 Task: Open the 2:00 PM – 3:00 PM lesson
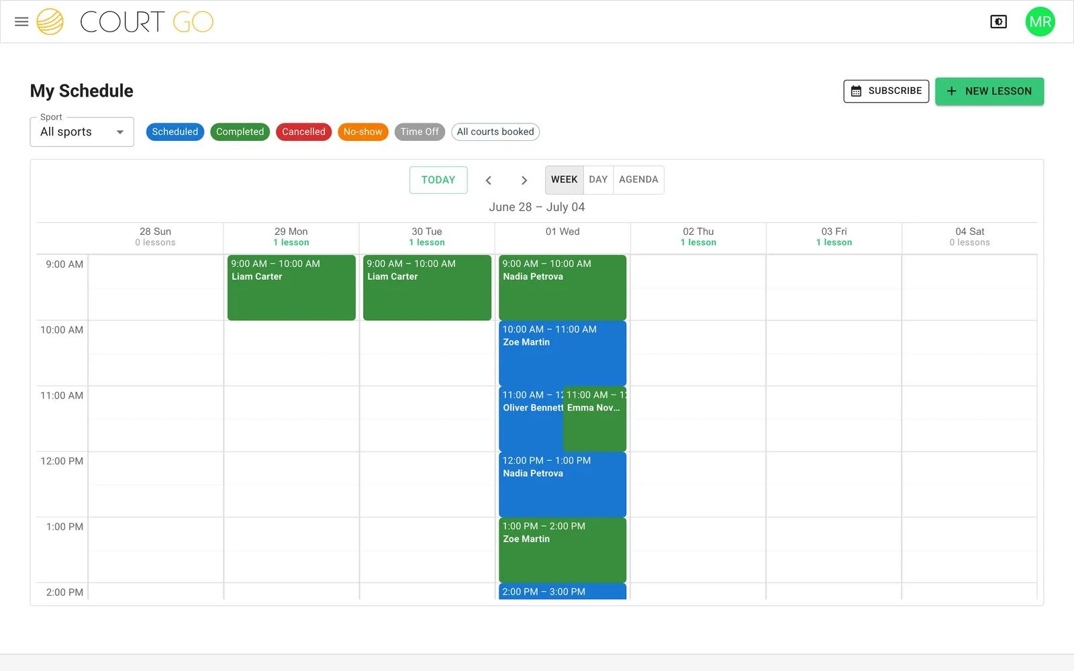563,591
